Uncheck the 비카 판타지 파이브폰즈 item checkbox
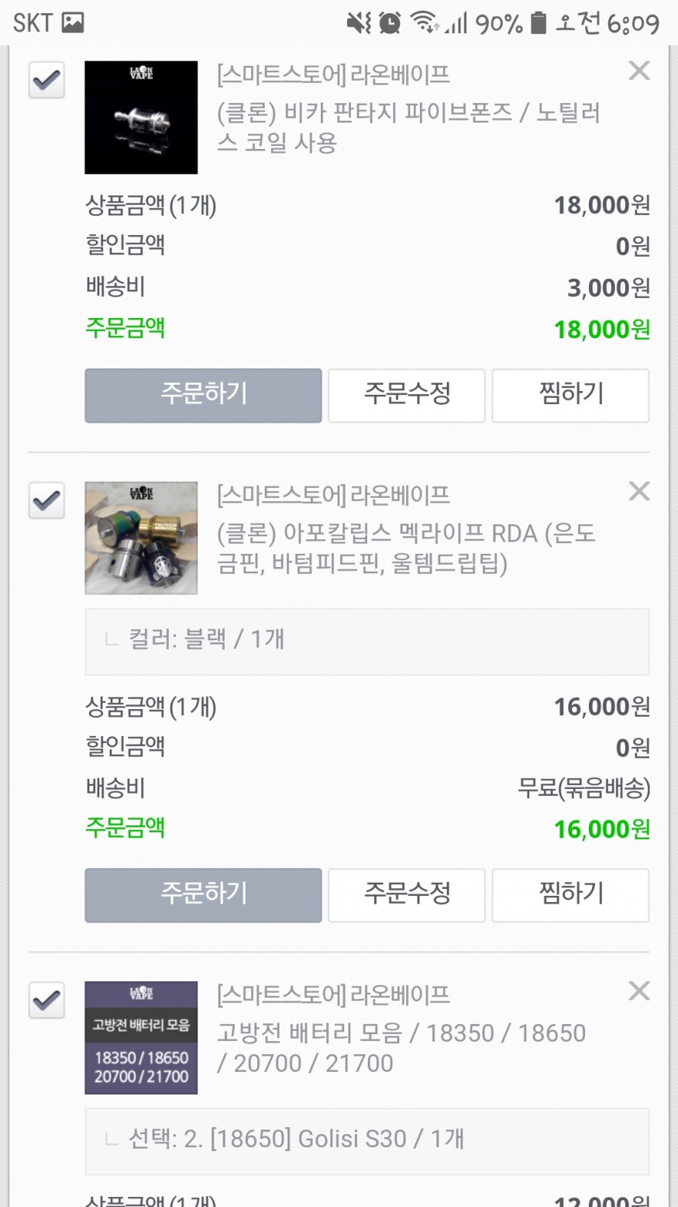 click(46, 79)
